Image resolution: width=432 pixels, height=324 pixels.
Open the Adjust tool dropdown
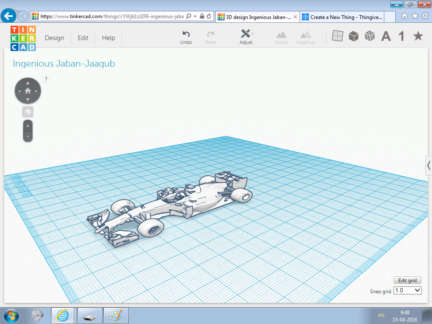pyautogui.click(x=246, y=37)
